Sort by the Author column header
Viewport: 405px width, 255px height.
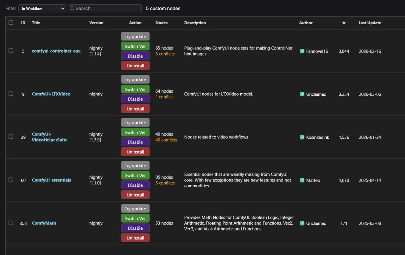[x=306, y=23]
